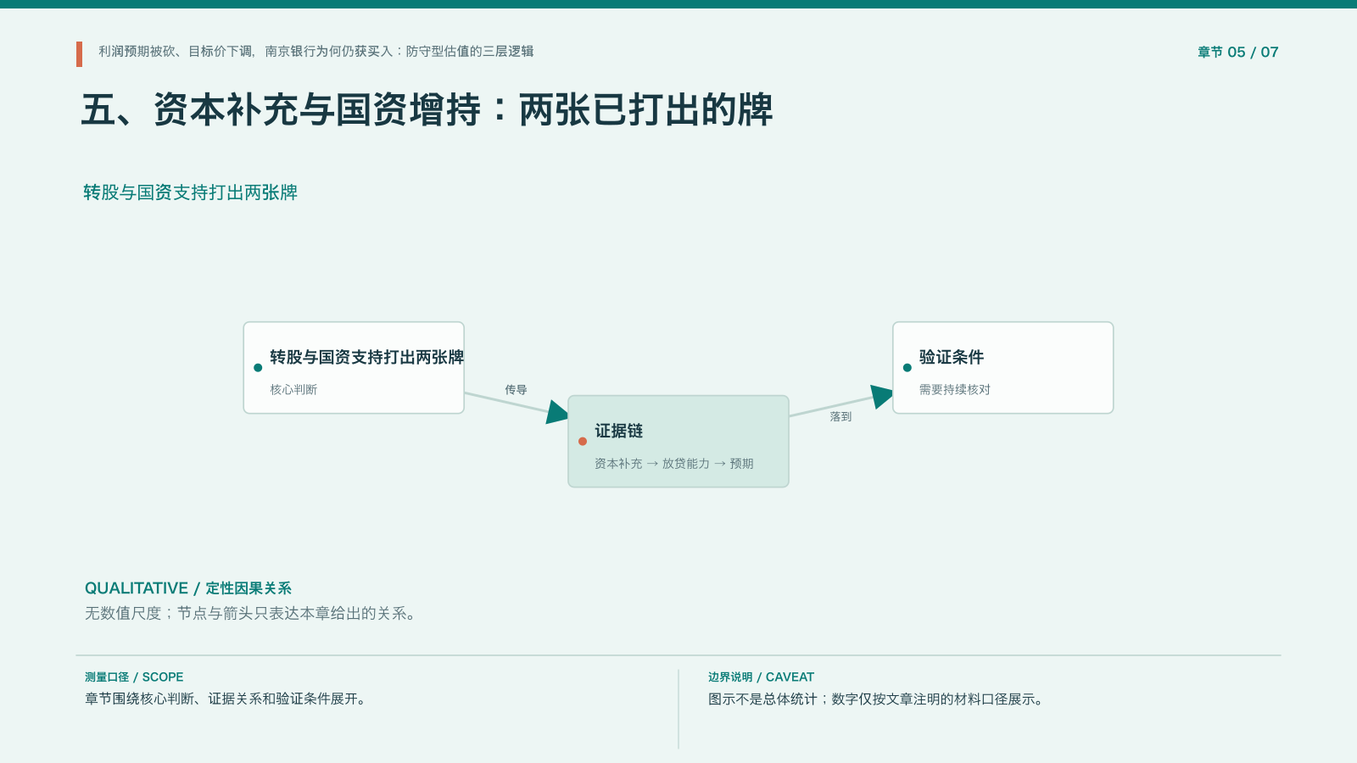1357x763 pixels.
Task: Select the teal subtitle 转股与国资支持打出两张牌
Action: pos(190,192)
